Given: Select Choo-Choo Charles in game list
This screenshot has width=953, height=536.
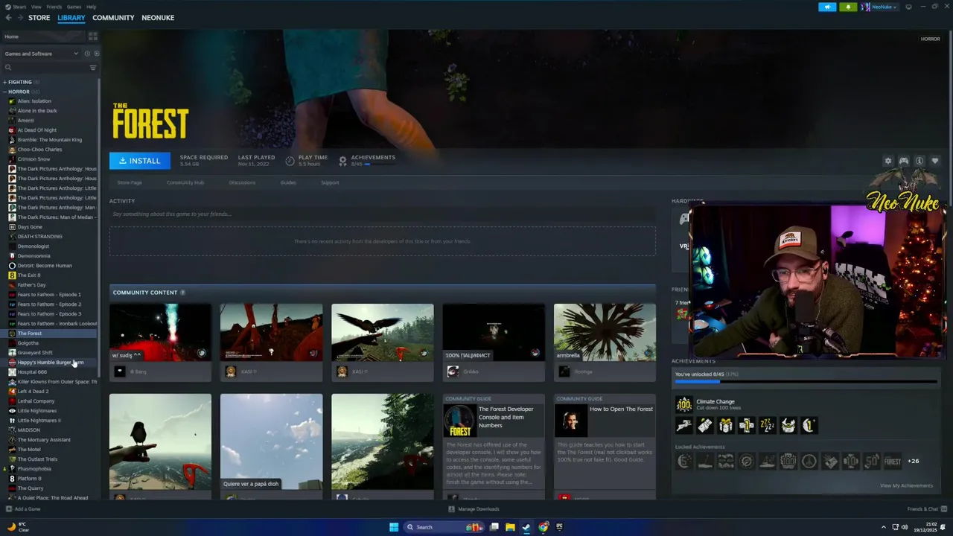Looking at the screenshot, I should pos(39,150).
